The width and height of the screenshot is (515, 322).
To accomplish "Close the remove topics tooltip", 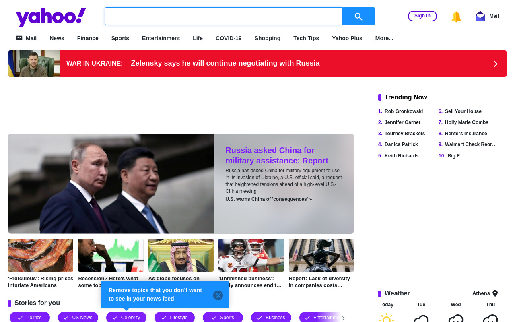I will (x=218, y=295).
